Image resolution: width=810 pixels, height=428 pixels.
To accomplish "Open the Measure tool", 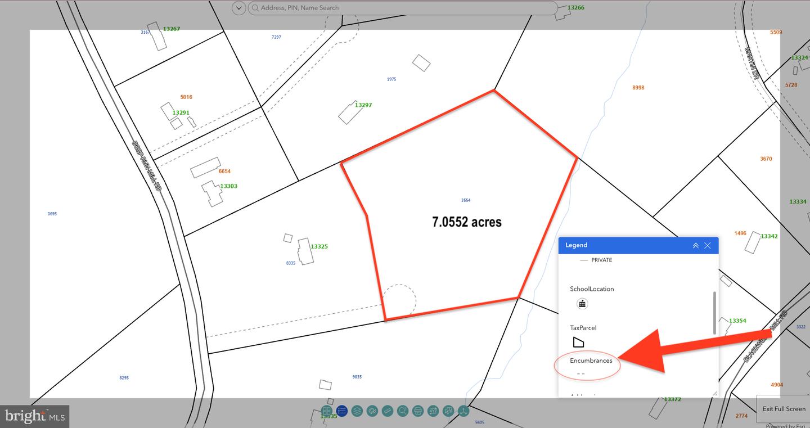I will coord(387,411).
